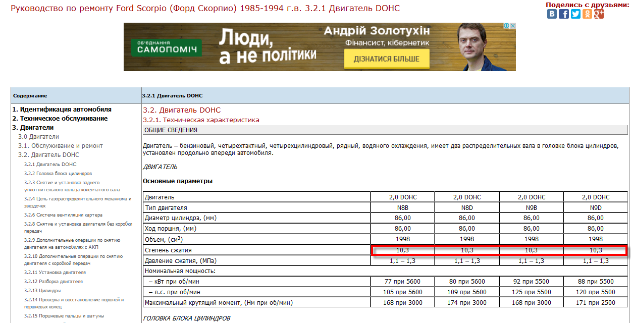Open 3.2.14 Проверка и восстановление поршней
Image resolution: width=631 pixels, height=323 pixels.
coord(74,303)
